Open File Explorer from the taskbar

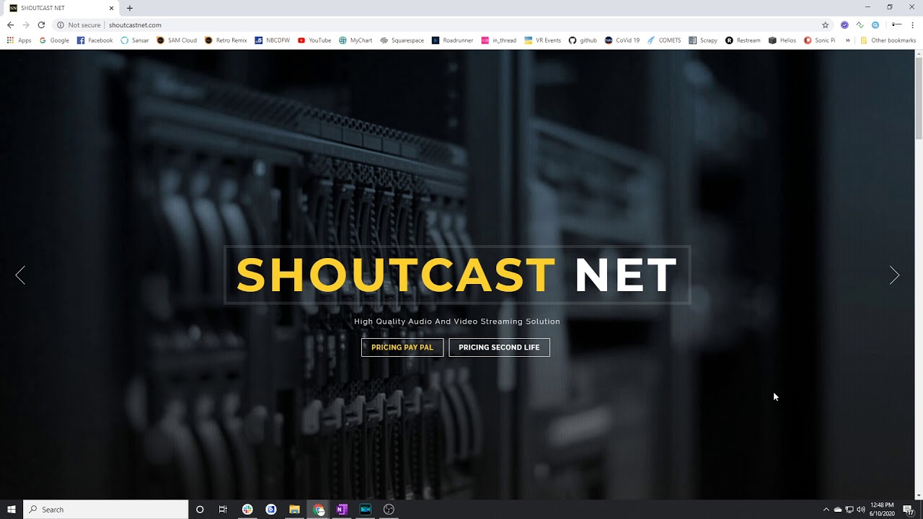[294, 510]
